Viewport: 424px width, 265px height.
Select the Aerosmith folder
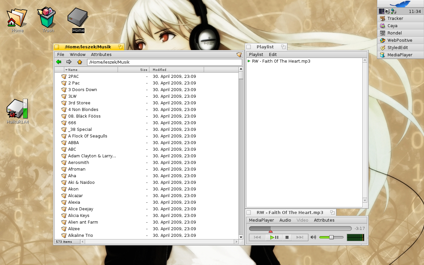coord(79,163)
